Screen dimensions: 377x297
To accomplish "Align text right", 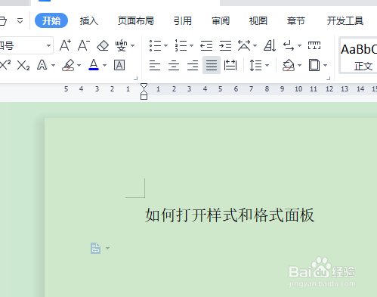I will tap(193, 65).
